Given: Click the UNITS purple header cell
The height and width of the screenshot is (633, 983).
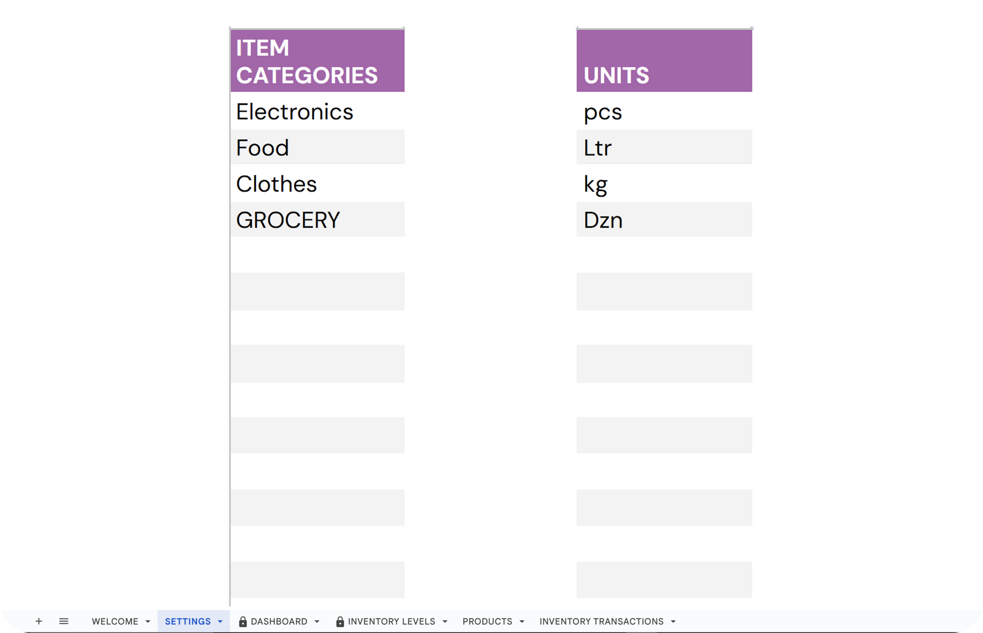Looking at the screenshot, I should click(664, 61).
